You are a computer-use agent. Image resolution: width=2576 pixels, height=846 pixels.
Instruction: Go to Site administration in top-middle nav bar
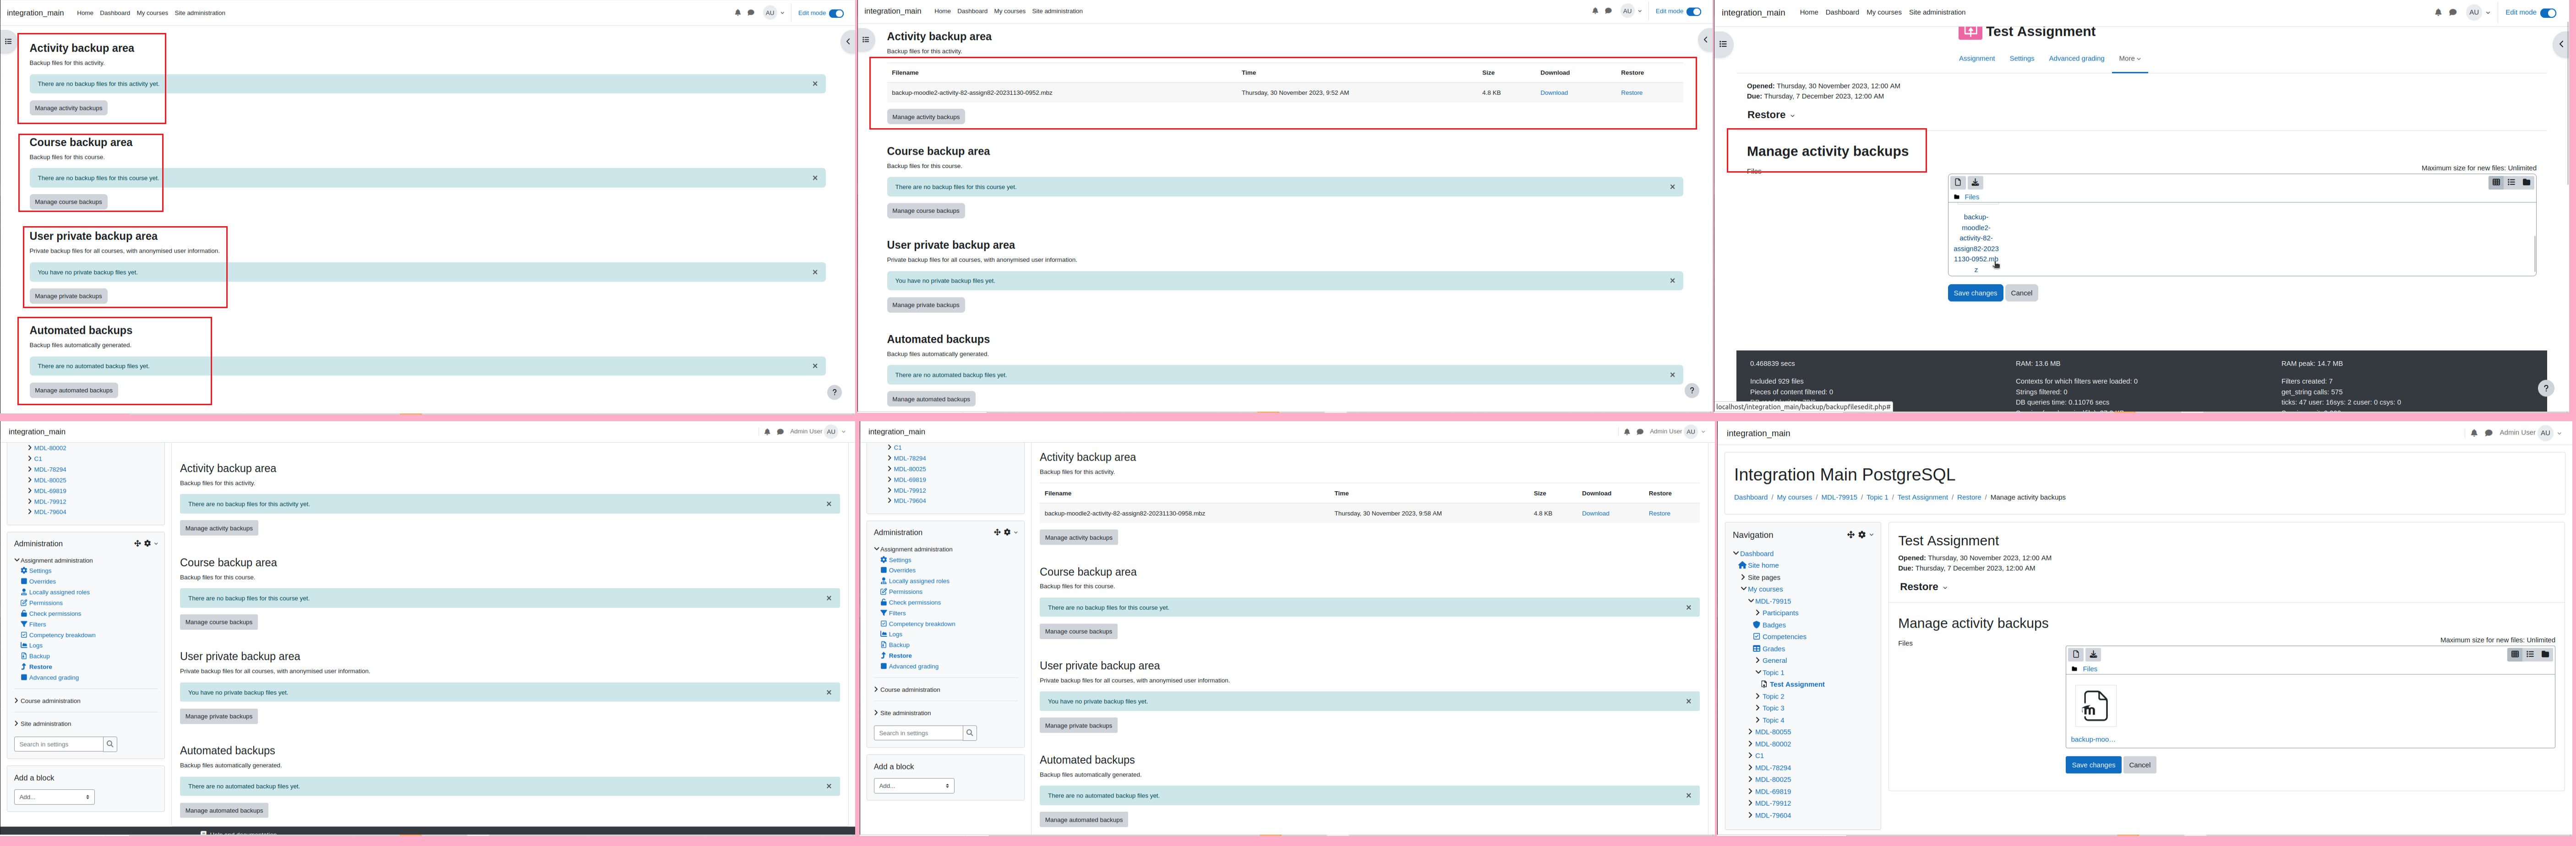[1057, 11]
